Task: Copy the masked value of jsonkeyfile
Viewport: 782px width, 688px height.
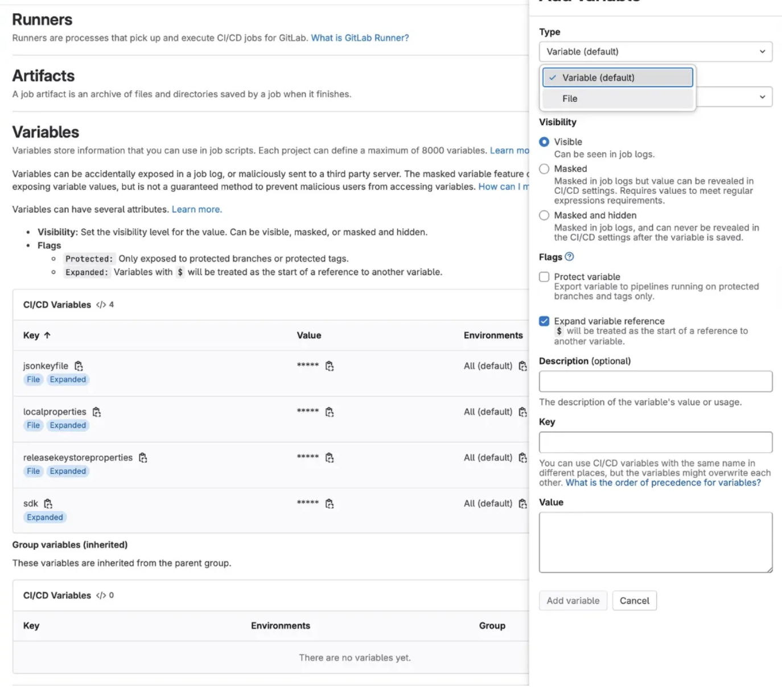Action: (x=330, y=366)
